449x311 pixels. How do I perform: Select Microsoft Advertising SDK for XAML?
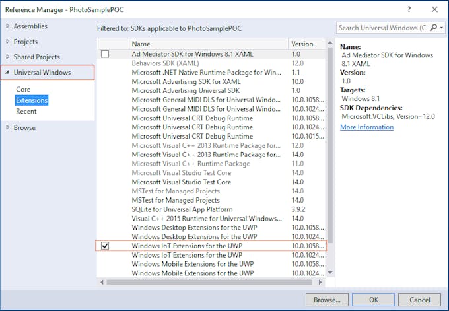[x=211, y=81]
